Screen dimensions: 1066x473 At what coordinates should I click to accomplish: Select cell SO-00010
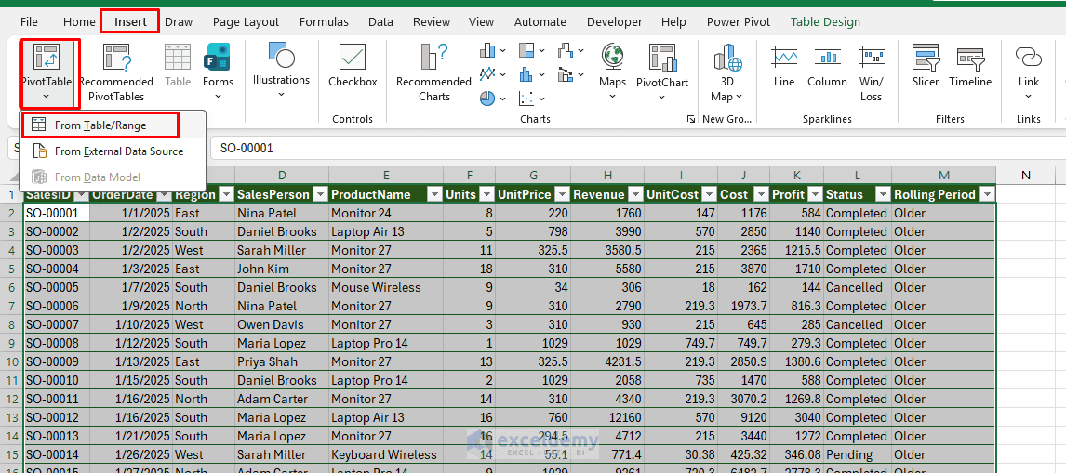pos(57,381)
